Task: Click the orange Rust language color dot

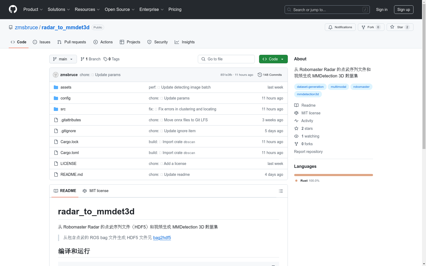Action: point(296,181)
